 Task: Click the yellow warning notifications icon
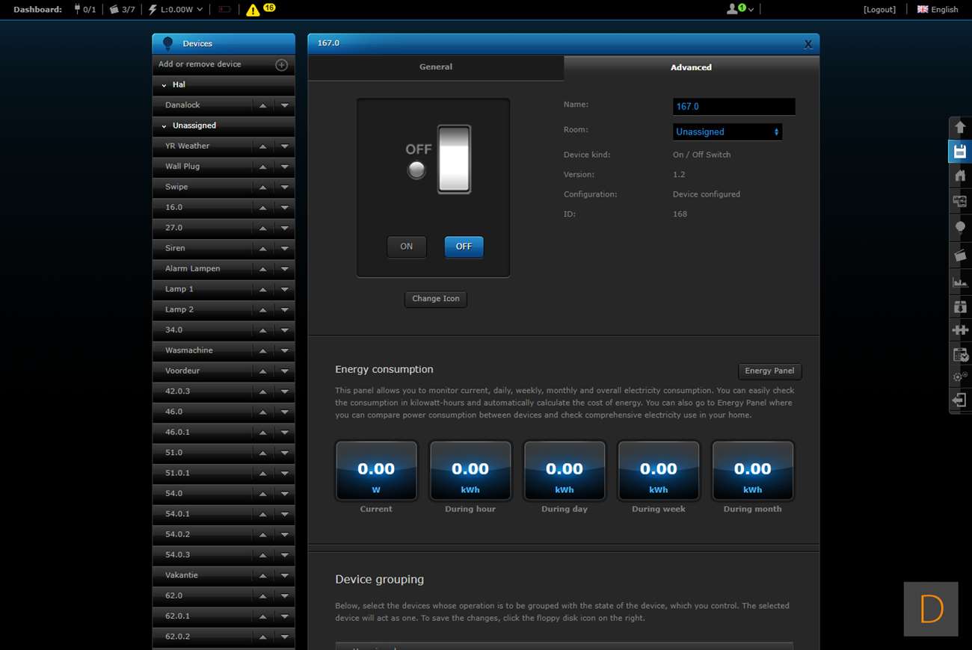pyautogui.click(x=253, y=10)
